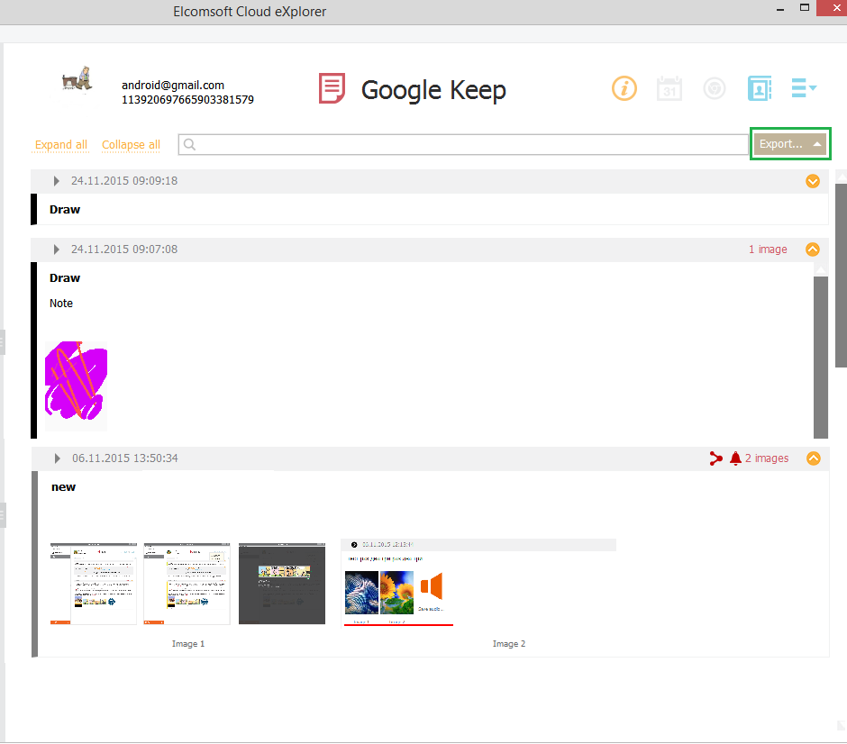The width and height of the screenshot is (847, 744).
Task: Click the Google Keep notes icon
Action: click(332, 88)
